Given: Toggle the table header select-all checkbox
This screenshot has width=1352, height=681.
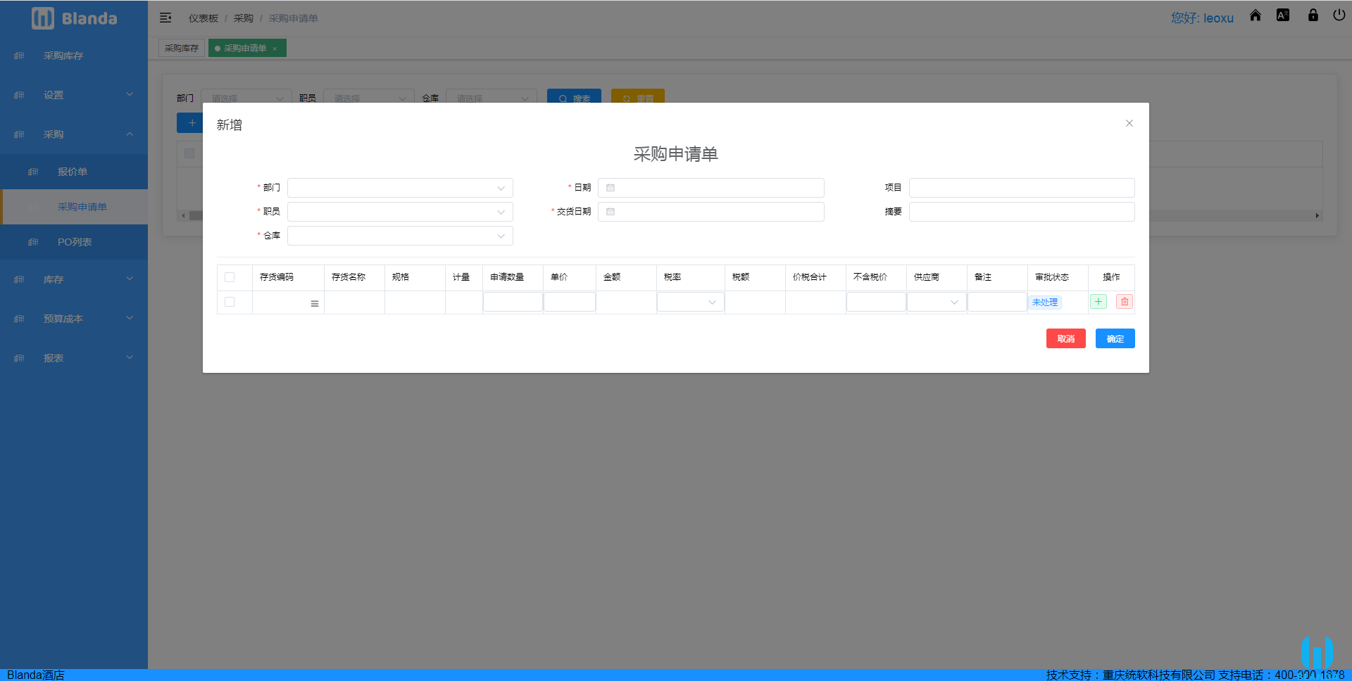Looking at the screenshot, I should click(x=230, y=277).
